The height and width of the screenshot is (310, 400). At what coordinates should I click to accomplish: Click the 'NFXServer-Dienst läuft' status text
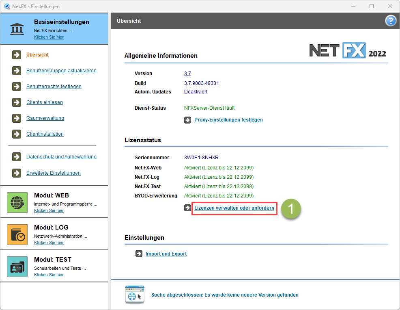tap(209, 108)
